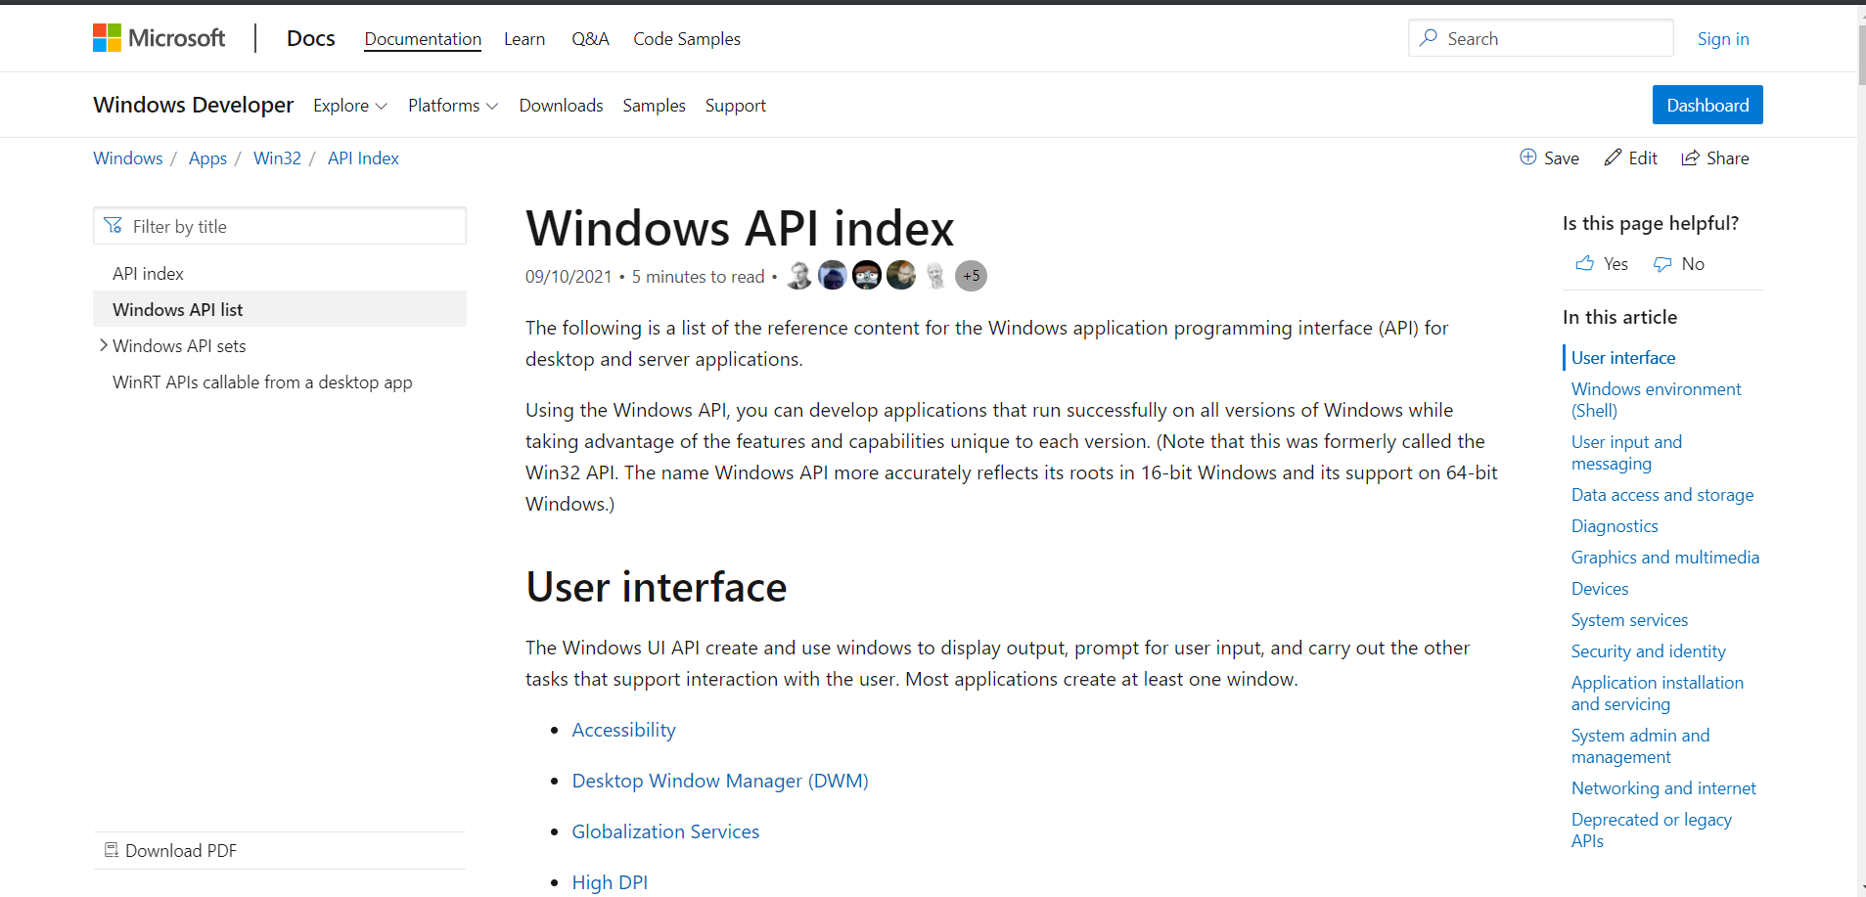Open the Support navigation item
The image size is (1866, 897).
736,106
